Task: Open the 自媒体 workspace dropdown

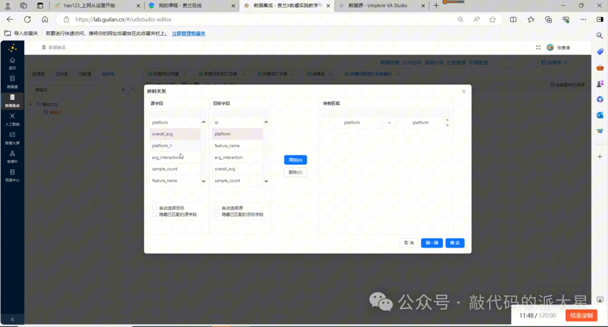Action: pyautogui.click(x=555, y=62)
